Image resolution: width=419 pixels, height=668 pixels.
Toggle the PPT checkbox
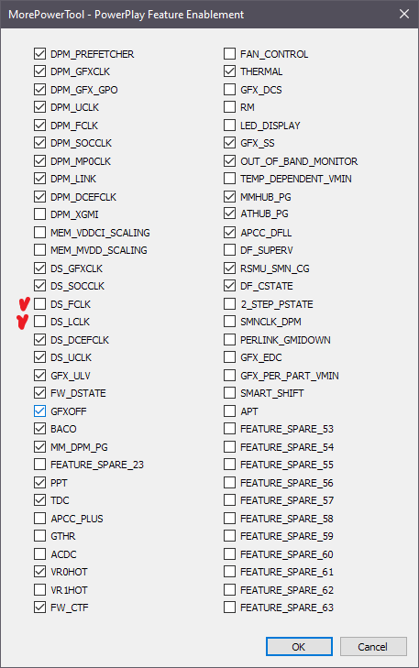coord(39,483)
